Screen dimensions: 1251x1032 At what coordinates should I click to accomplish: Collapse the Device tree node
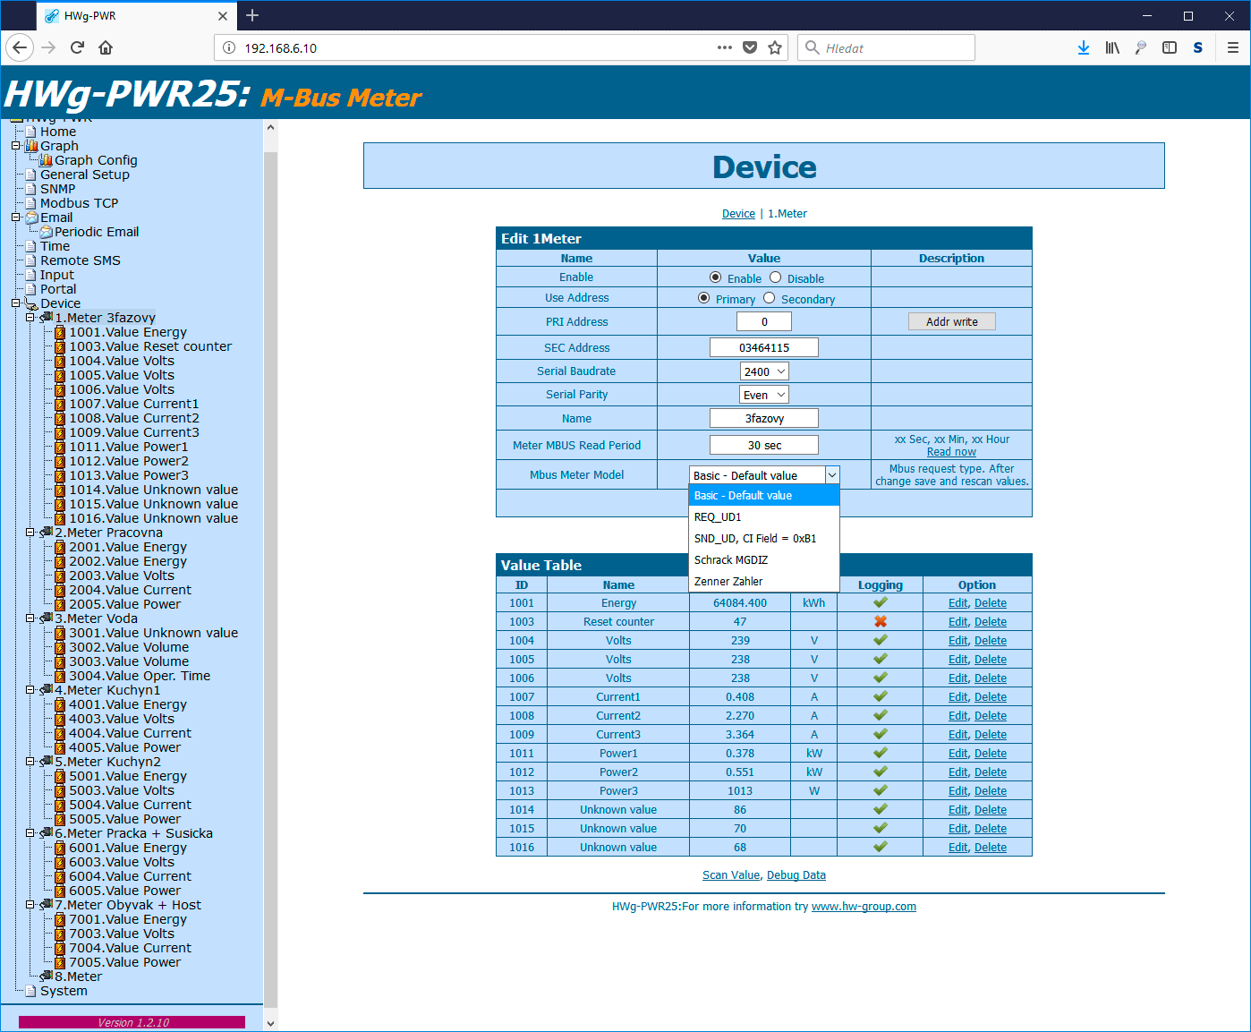[x=16, y=303]
